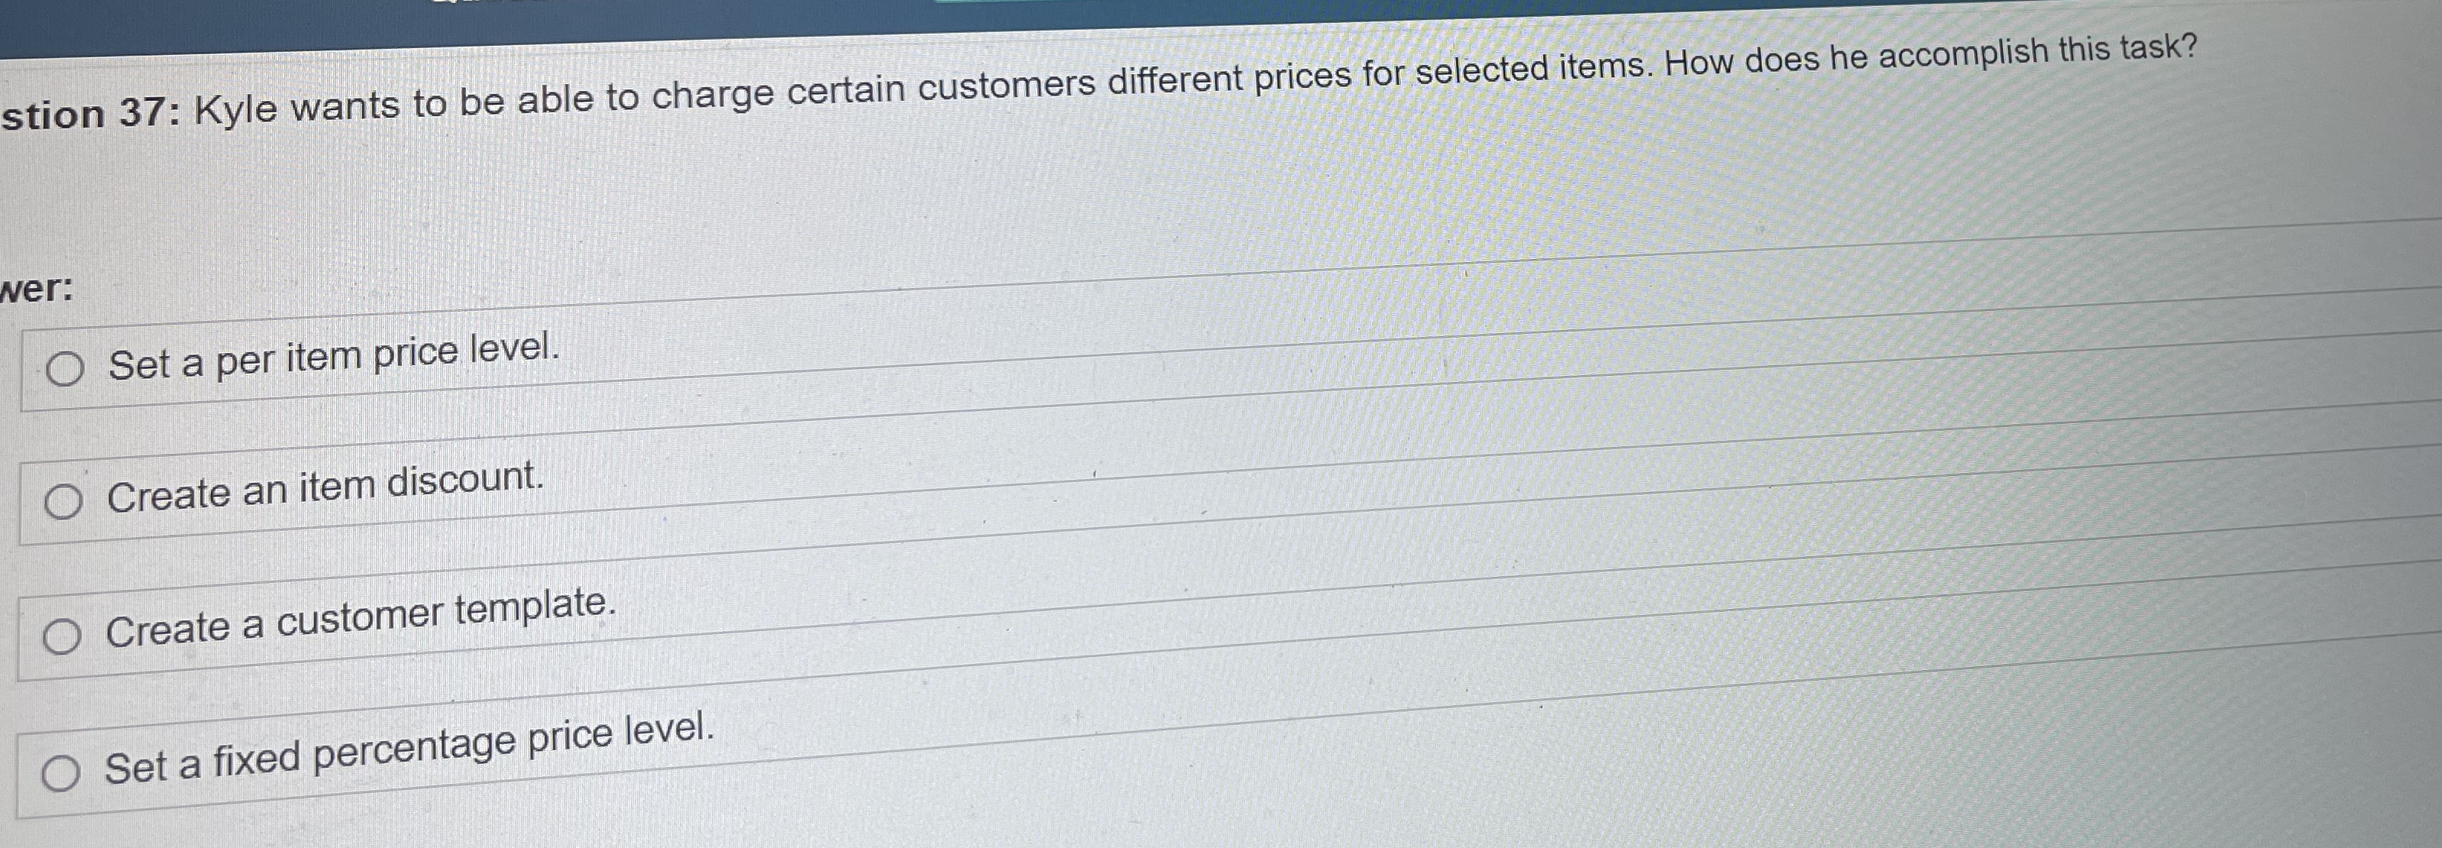Click the 'Create a customer template.' label text
The width and height of the screenshot is (2442, 848).
361,619
